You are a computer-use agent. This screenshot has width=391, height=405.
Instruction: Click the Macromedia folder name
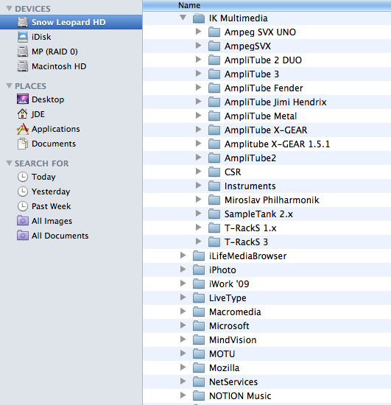pyautogui.click(x=235, y=312)
